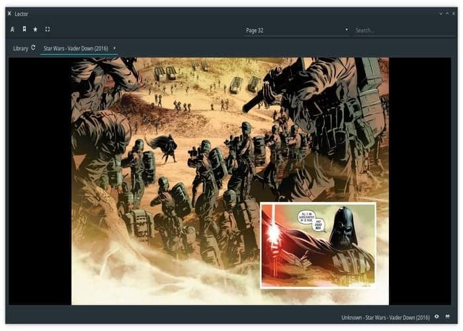
Task: Click the mask icon in the bottom-right status bar
Action: (x=448, y=316)
